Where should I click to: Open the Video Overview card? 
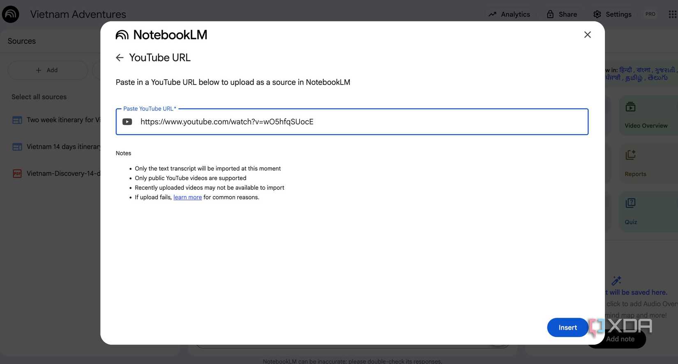tap(648, 116)
